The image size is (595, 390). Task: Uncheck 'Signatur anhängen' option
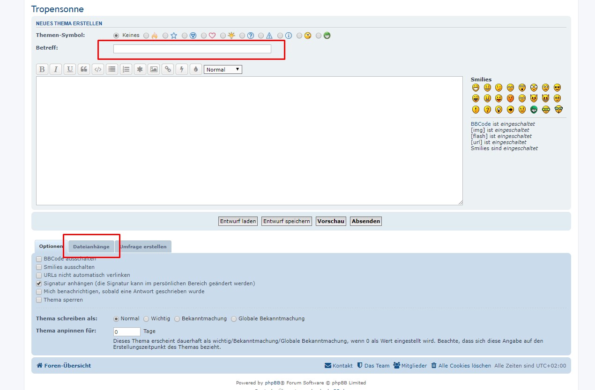click(39, 283)
